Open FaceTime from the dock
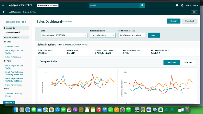 tap(63, 110)
